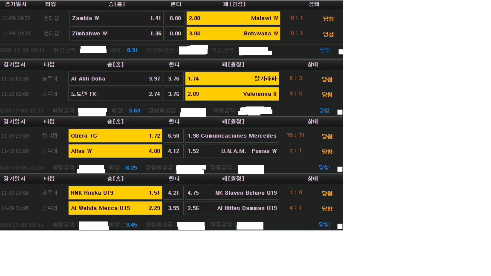This screenshot has width=491, height=276.
Task: Select the Valerenga II away pick at 2.09
Action: 232,94
